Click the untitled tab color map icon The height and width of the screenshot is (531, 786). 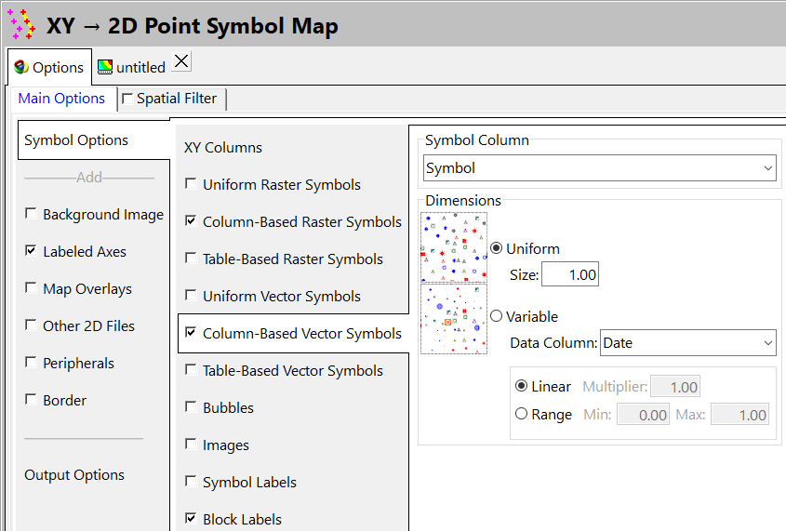pos(105,67)
